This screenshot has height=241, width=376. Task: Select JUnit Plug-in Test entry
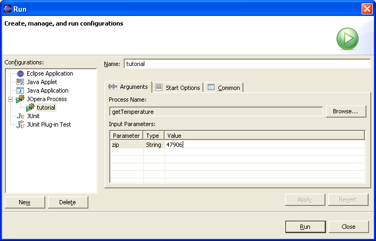point(49,124)
